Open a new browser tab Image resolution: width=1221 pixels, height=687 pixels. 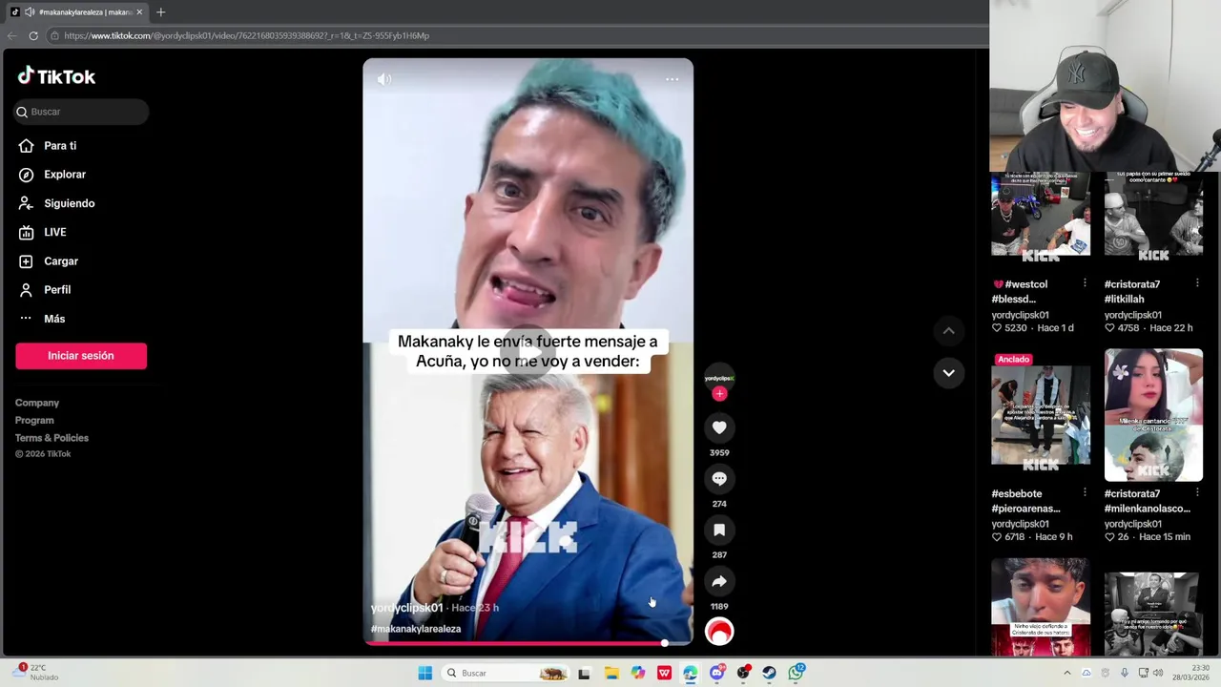pyautogui.click(x=160, y=11)
